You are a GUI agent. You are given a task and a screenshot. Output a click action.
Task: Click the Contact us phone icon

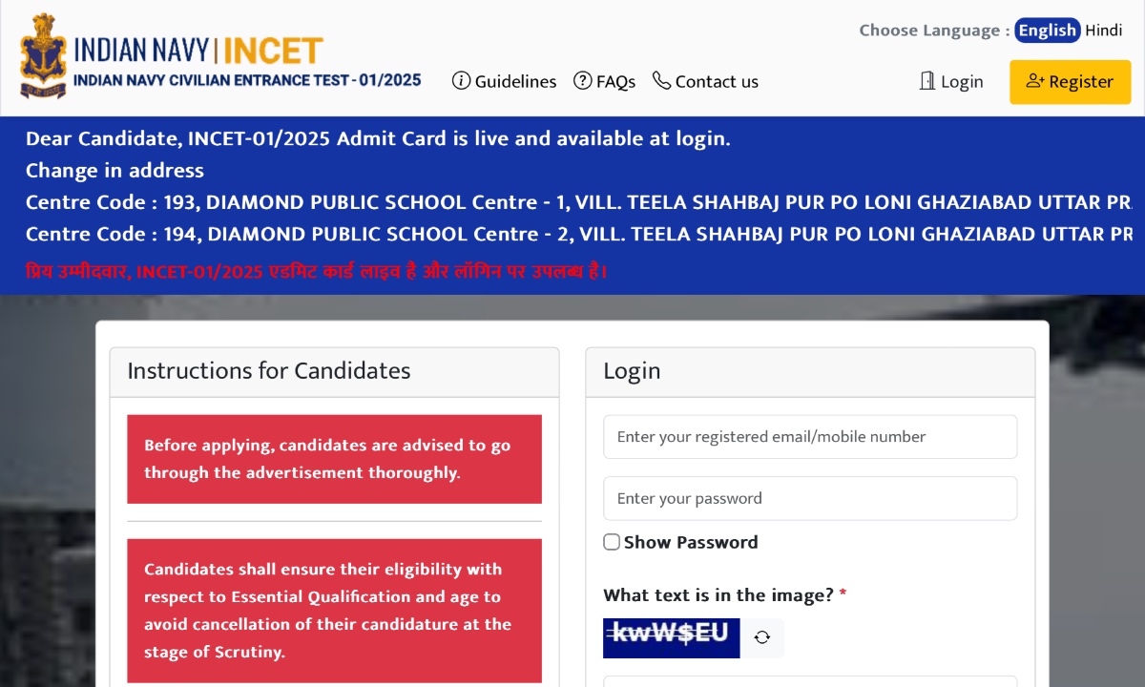coord(661,81)
